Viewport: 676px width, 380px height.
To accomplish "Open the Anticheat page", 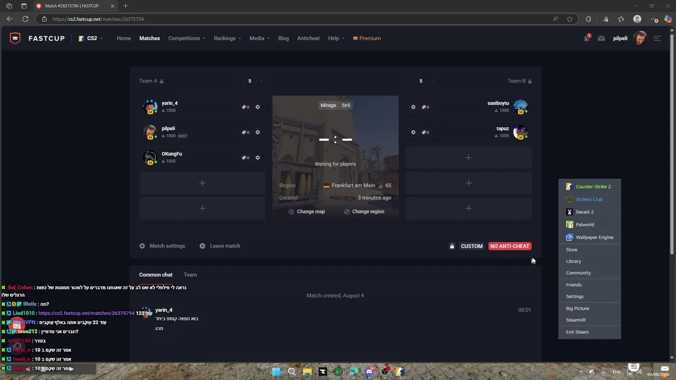I will pos(308,39).
